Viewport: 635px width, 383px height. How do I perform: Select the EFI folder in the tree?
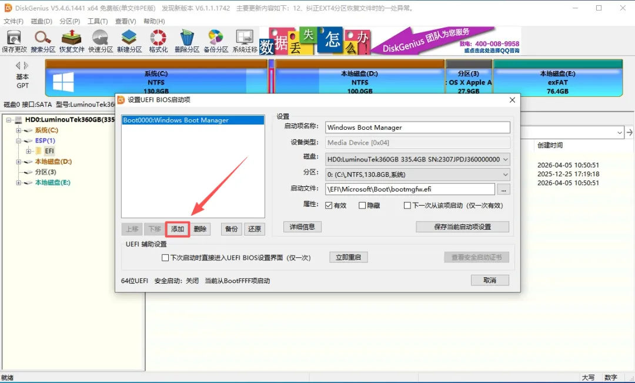tap(49, 151)
